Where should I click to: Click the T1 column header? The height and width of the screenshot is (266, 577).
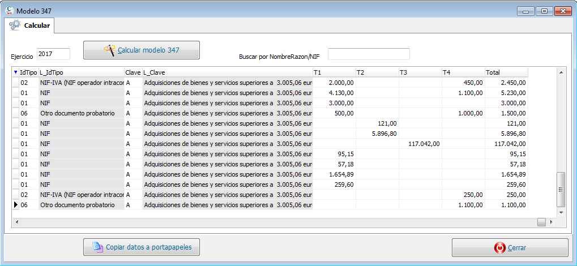click(x=334, y=72)
